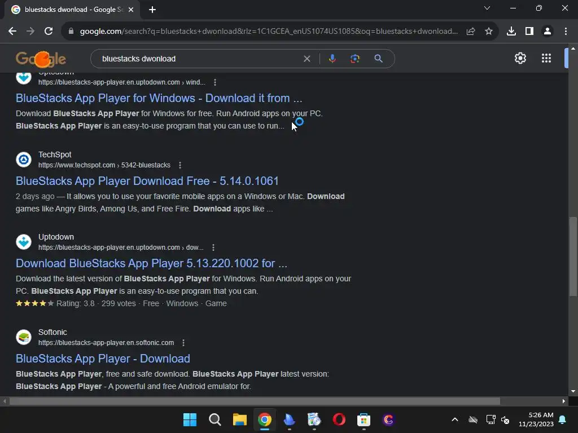
Task: Open more options for first Uptodown wind... result
Action: [215, 82]
